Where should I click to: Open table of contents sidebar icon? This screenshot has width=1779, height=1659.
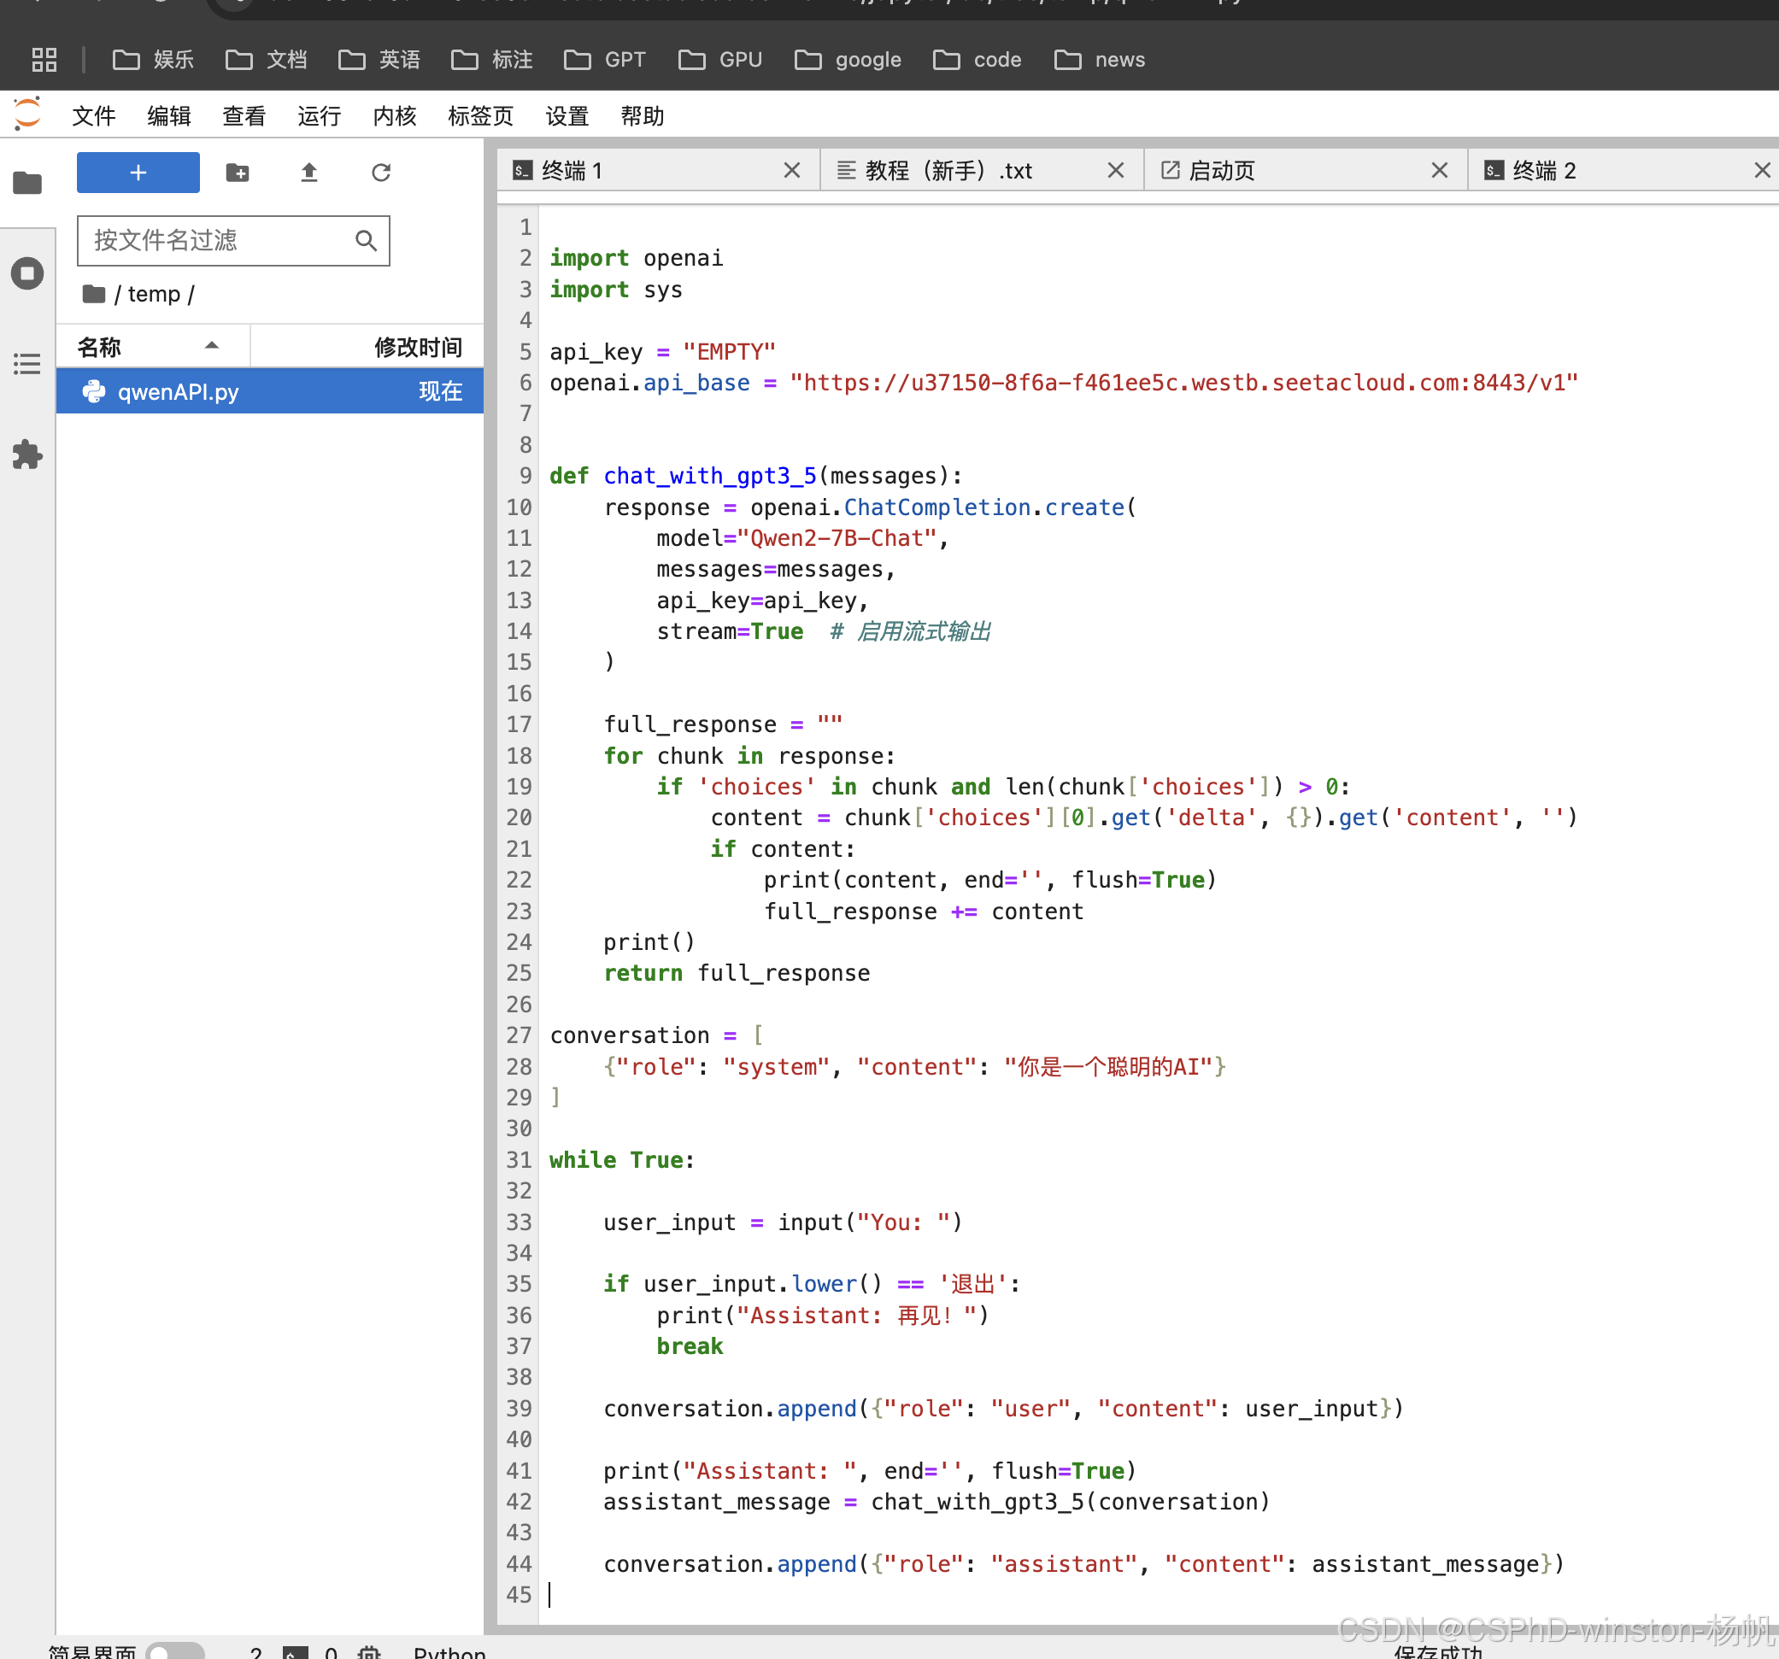coord(26,364)
